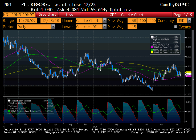Click the Low on 10/27/10 legend marker

[x=152, y=44]
